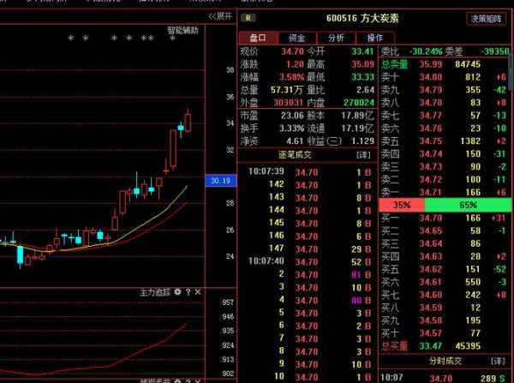Click the blue 30.19 price marker
This screenshot has height=383, width=514.
(221, 181)
